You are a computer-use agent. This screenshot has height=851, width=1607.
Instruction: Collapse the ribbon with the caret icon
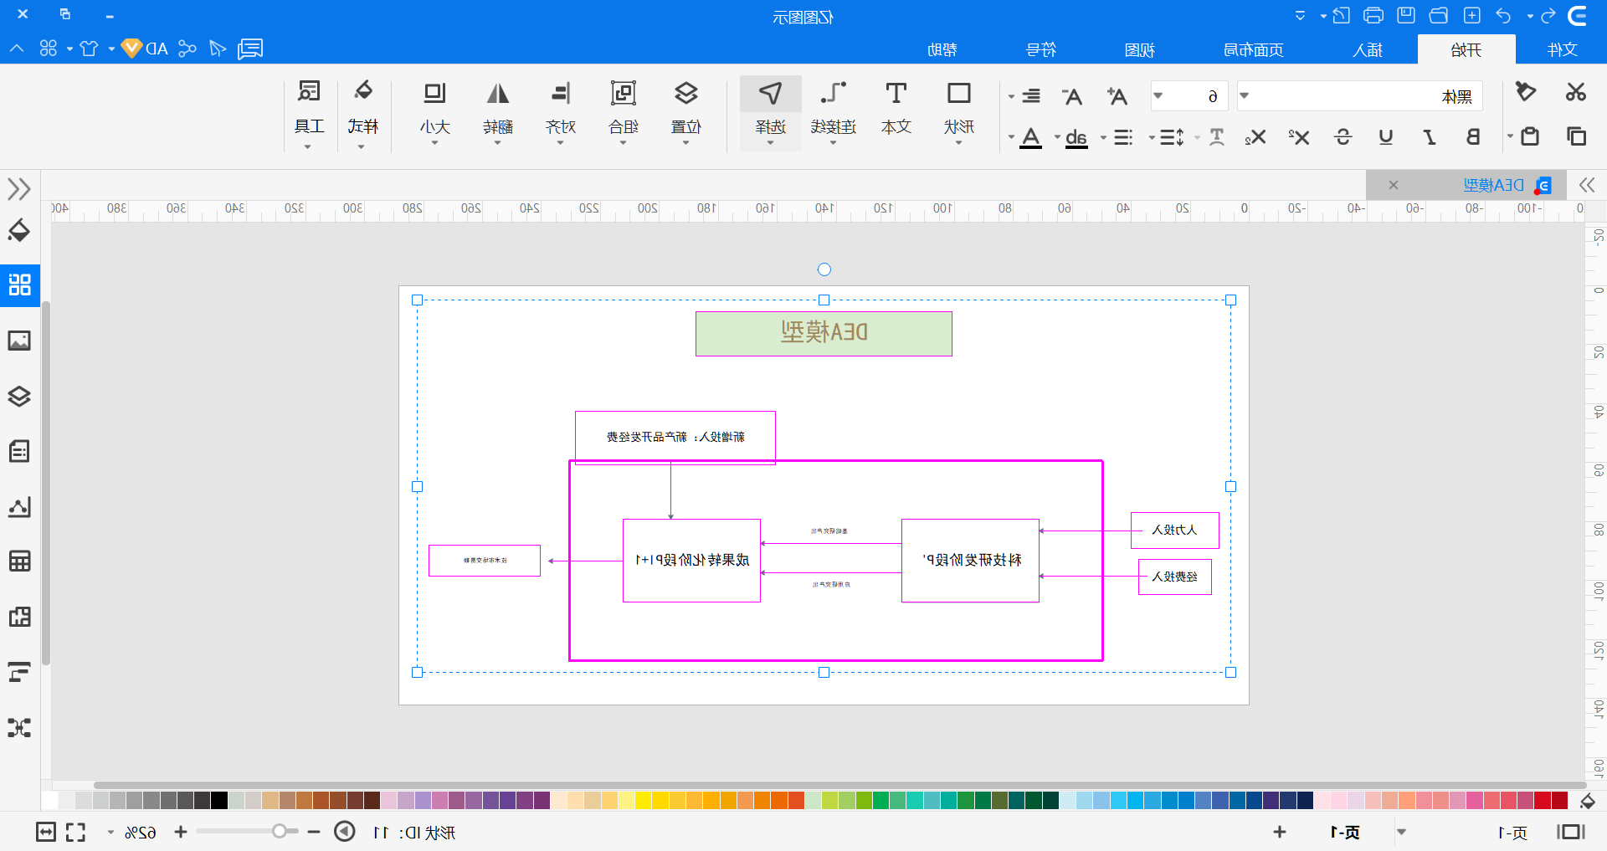[17, 49]
